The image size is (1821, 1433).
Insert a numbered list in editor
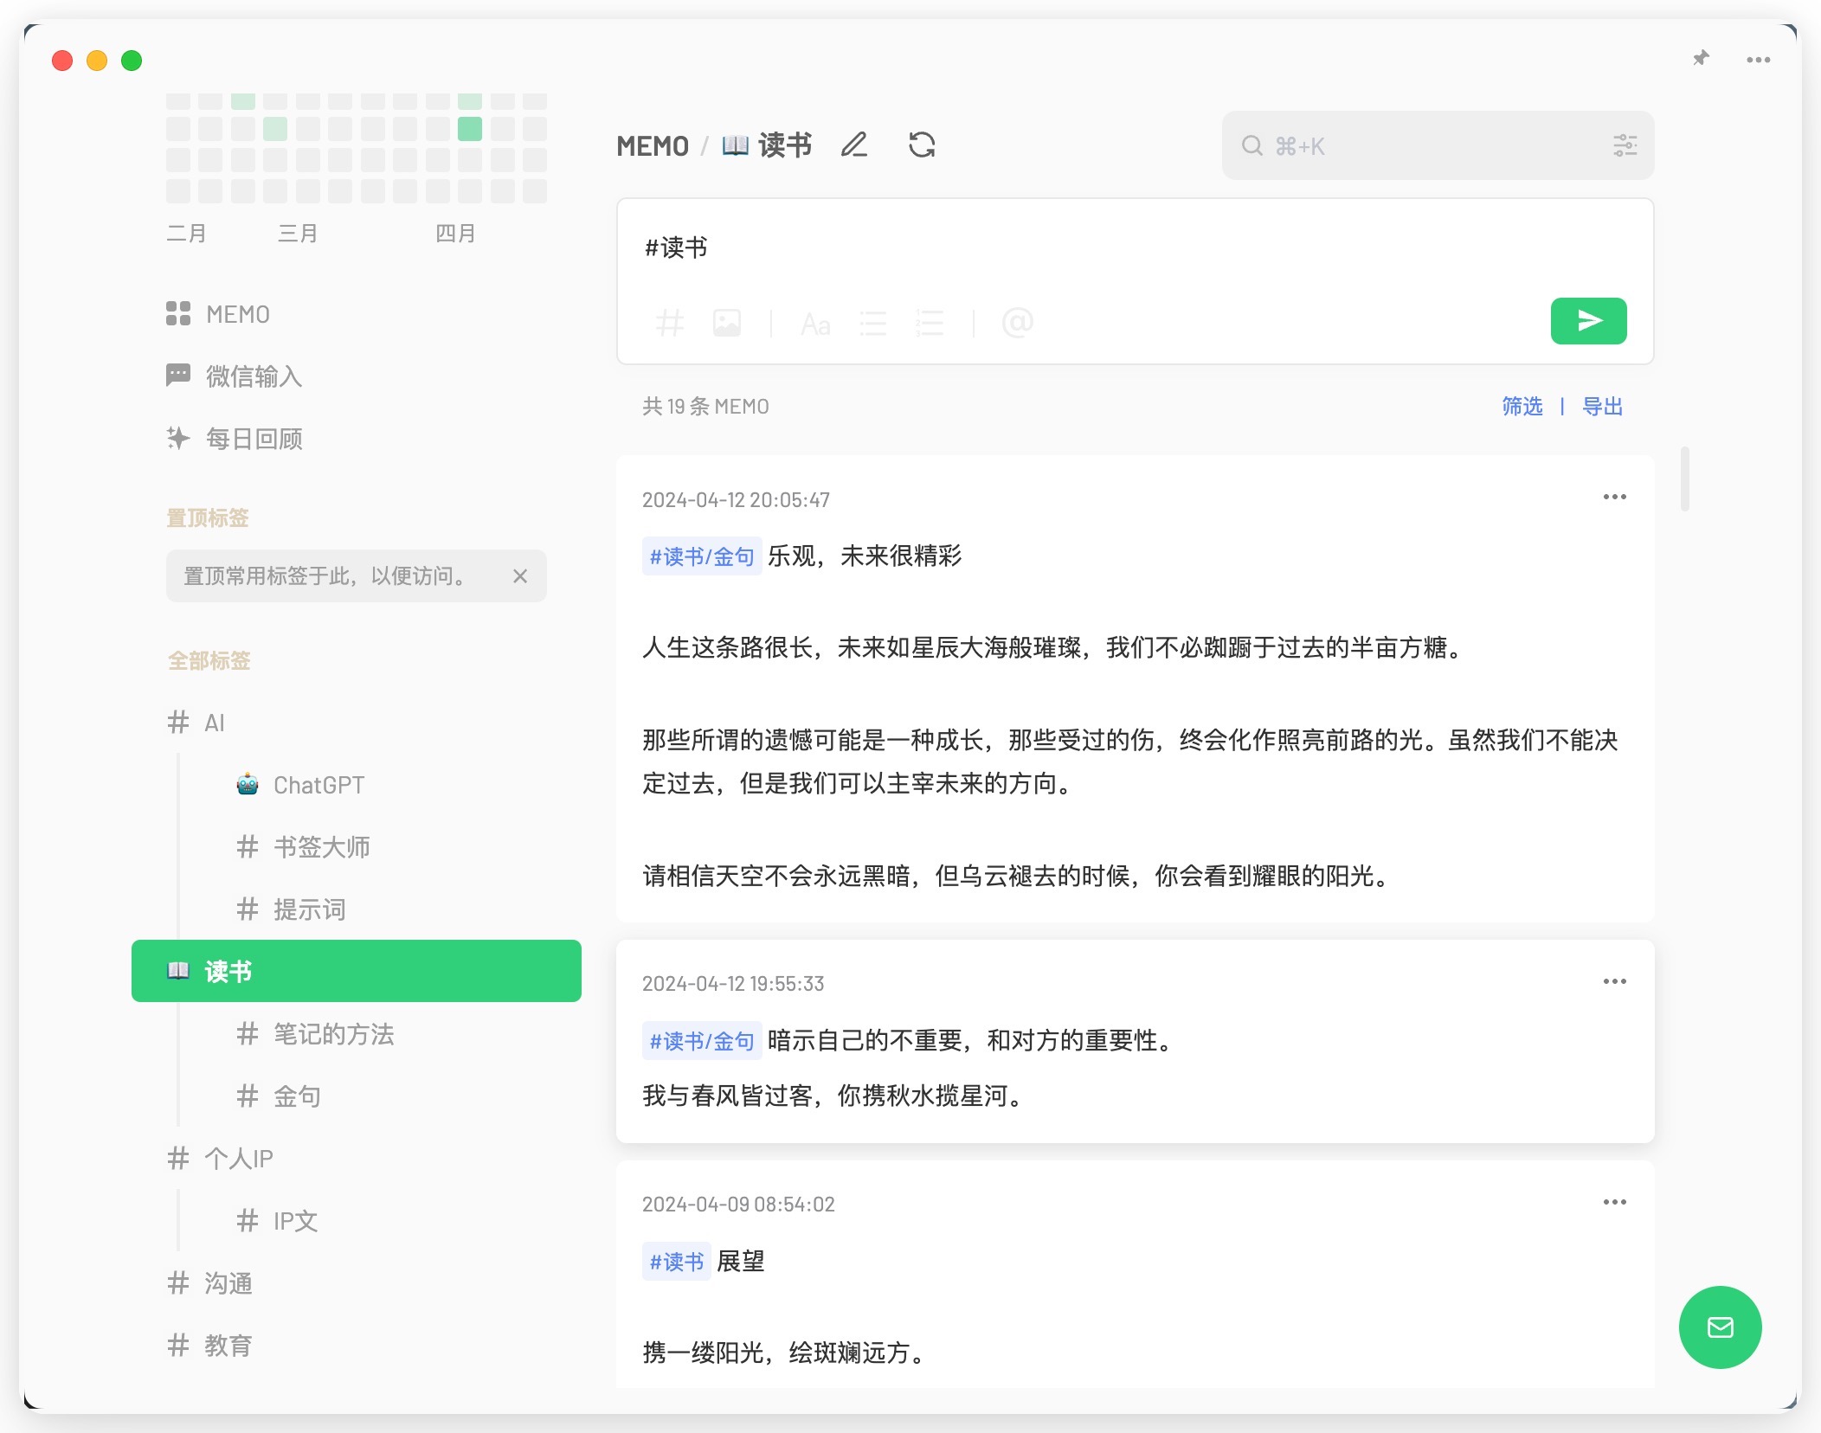click(x=930, y=324)
